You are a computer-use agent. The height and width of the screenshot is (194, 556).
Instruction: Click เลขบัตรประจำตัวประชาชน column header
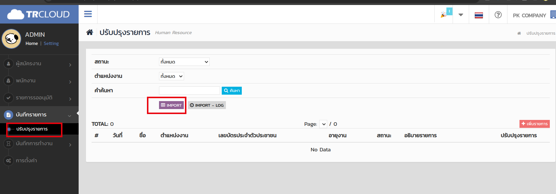coord(247,136)
